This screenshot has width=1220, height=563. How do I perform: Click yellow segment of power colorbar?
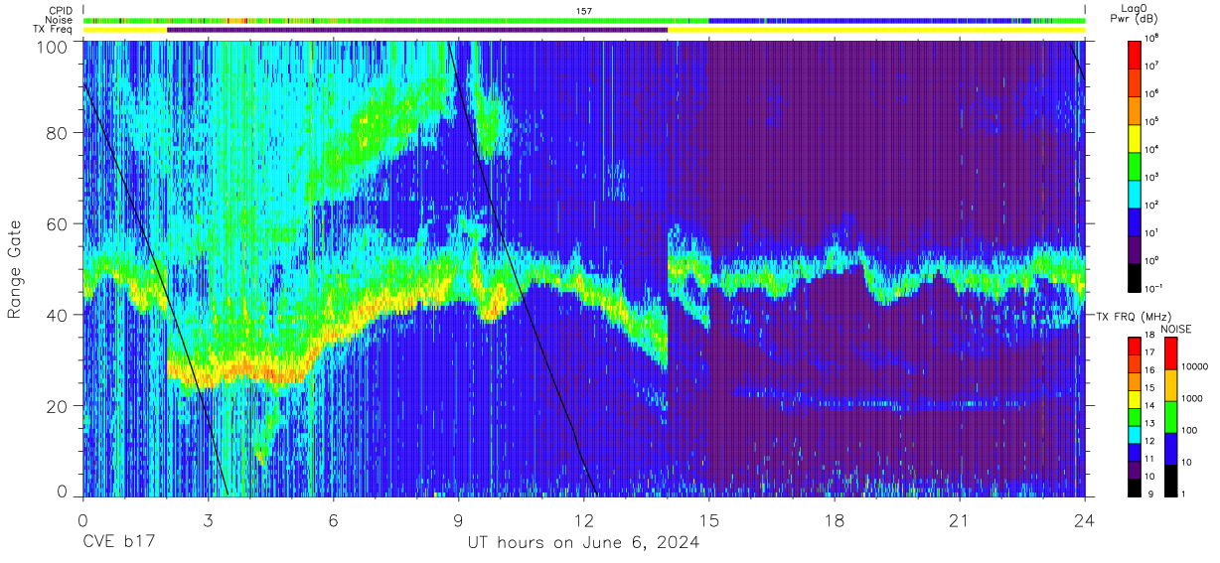(1136, 137)
